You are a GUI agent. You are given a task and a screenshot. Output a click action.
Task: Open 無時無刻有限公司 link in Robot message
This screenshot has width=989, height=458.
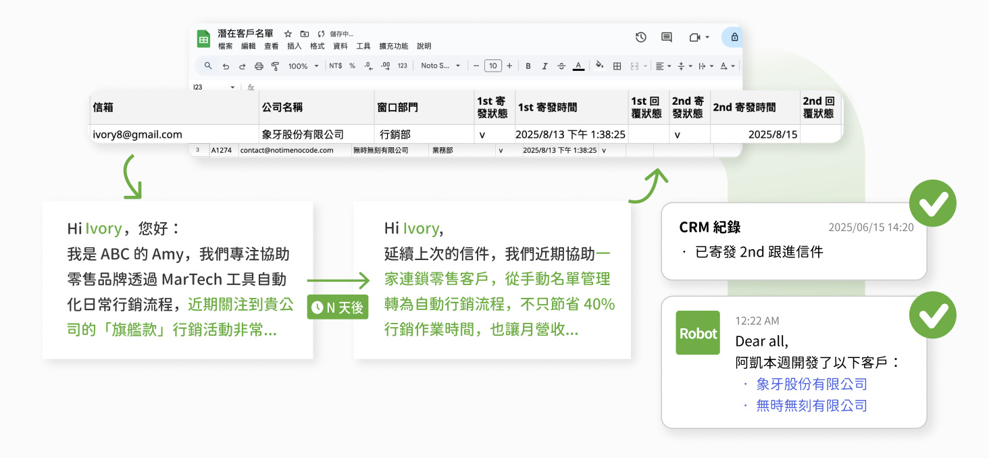pyautogui.click(x=811, y=406)
